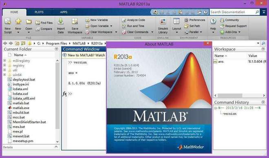
Task: Click Save Workspace icon
Action: 75,21
